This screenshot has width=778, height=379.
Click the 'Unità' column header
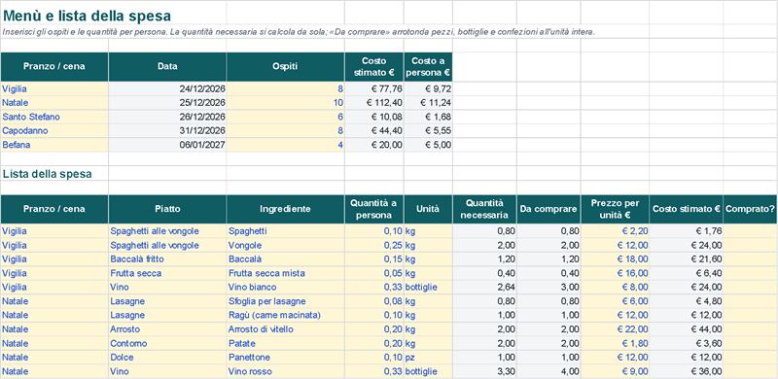428,209
